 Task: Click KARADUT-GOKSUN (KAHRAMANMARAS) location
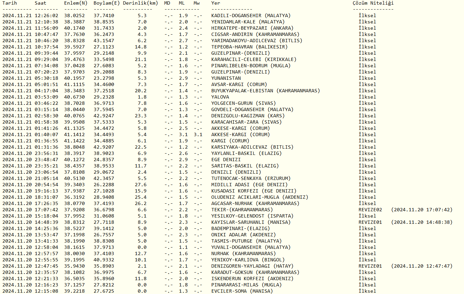point(255,272)
